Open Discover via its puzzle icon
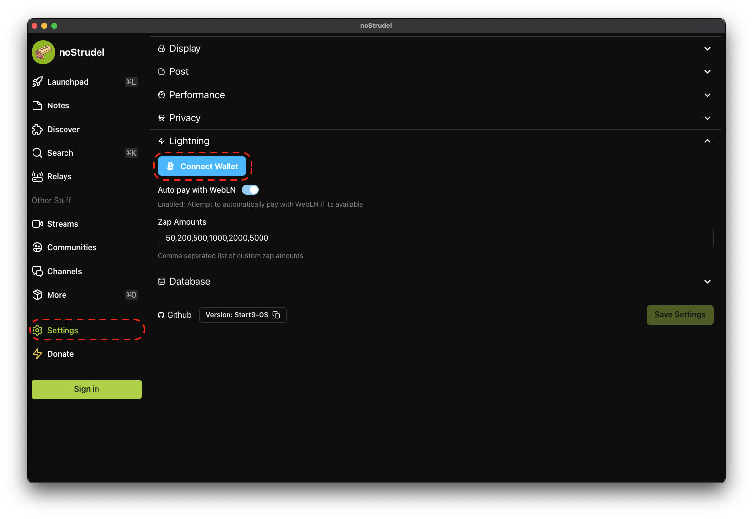 (38, 129)
